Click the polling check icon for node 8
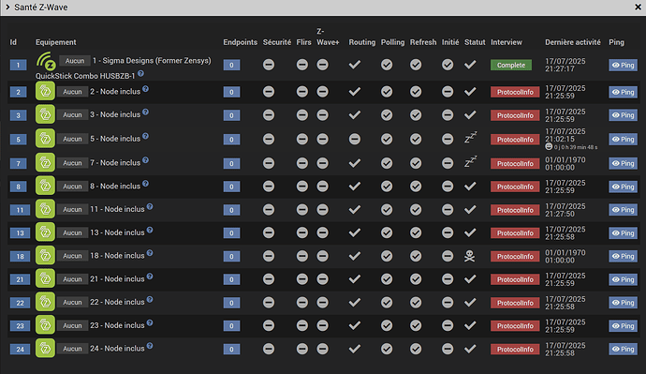 point(387,187)
